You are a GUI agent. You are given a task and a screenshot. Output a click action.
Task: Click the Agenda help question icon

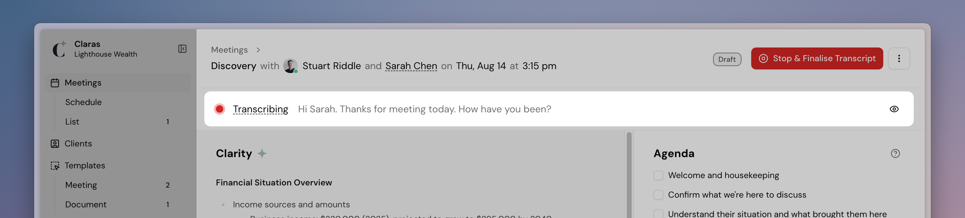[895, 153]
